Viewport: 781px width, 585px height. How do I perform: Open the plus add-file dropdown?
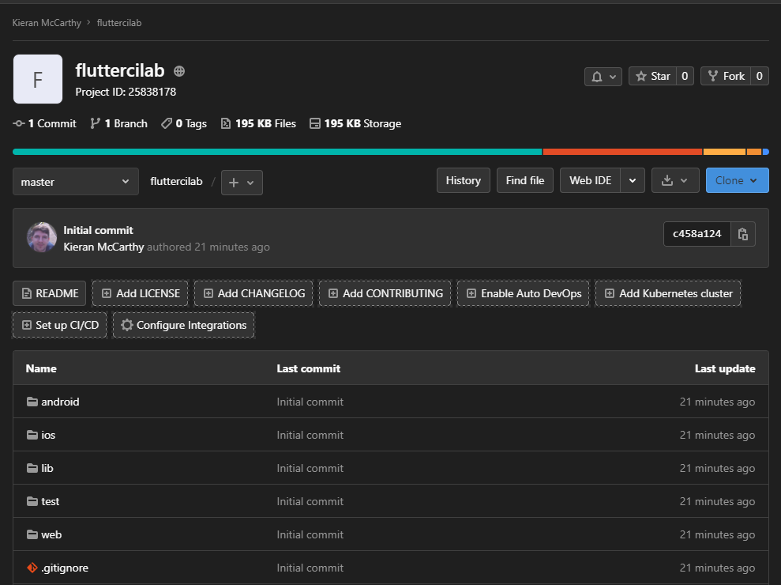(242, 183)
